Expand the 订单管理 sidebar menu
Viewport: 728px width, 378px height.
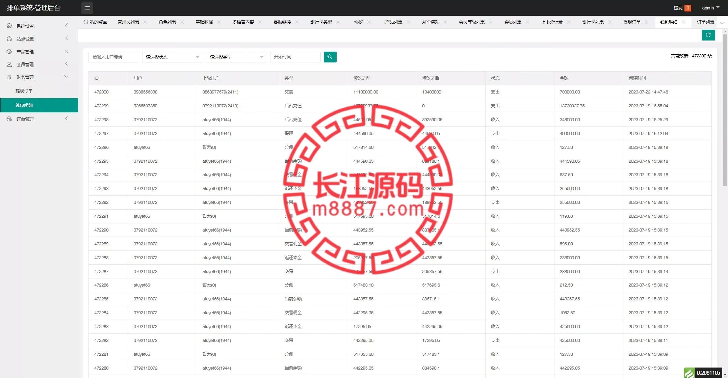click(x=66, y=118)
